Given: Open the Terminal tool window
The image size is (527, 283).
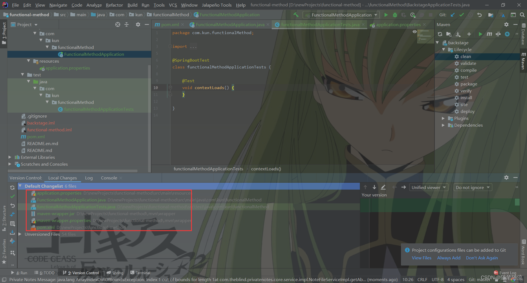Looking at the screenshot, I should pyautogui.click(x=140, y=273).
